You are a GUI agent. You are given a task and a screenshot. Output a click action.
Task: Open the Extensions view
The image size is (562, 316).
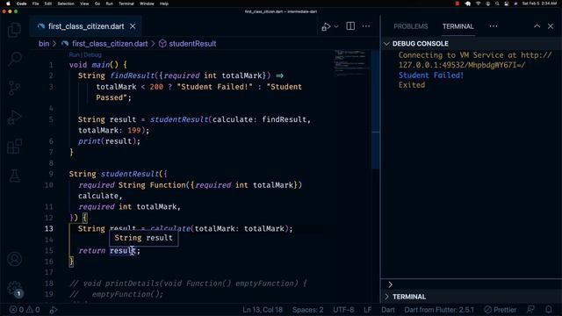(14, 147)
